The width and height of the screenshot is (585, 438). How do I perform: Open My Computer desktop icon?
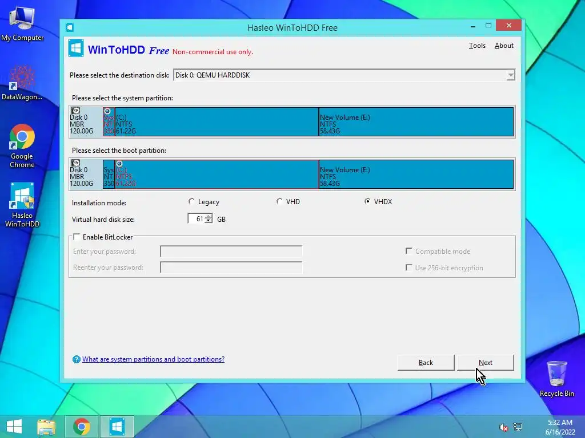[22, 24]
